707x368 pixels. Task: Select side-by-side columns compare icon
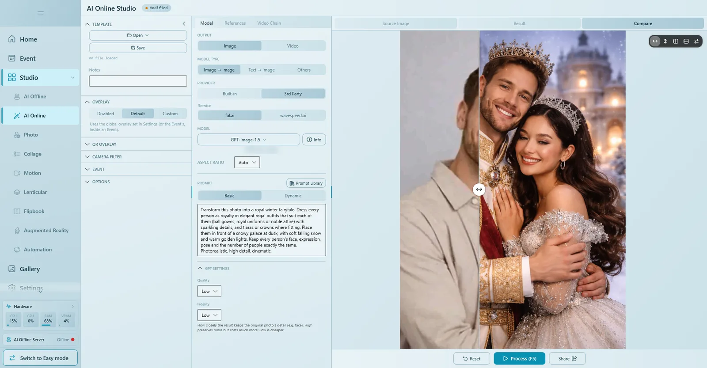(x=676, y=41)
